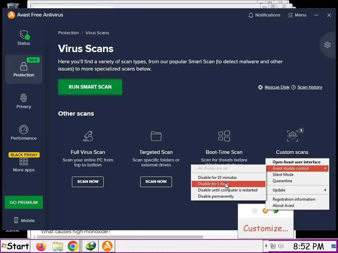Click the Virus Scans breadcrumb text

97,33
